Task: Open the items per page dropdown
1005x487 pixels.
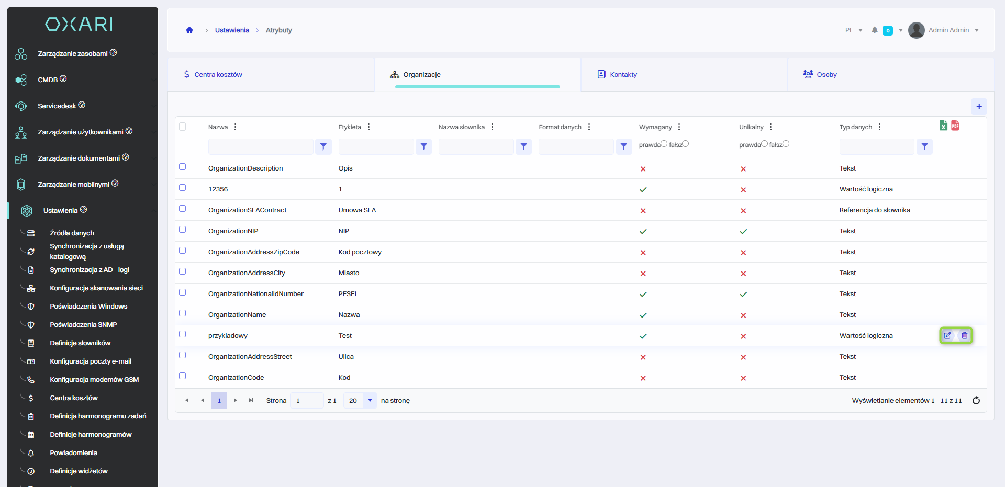Action: click(370, 401)
